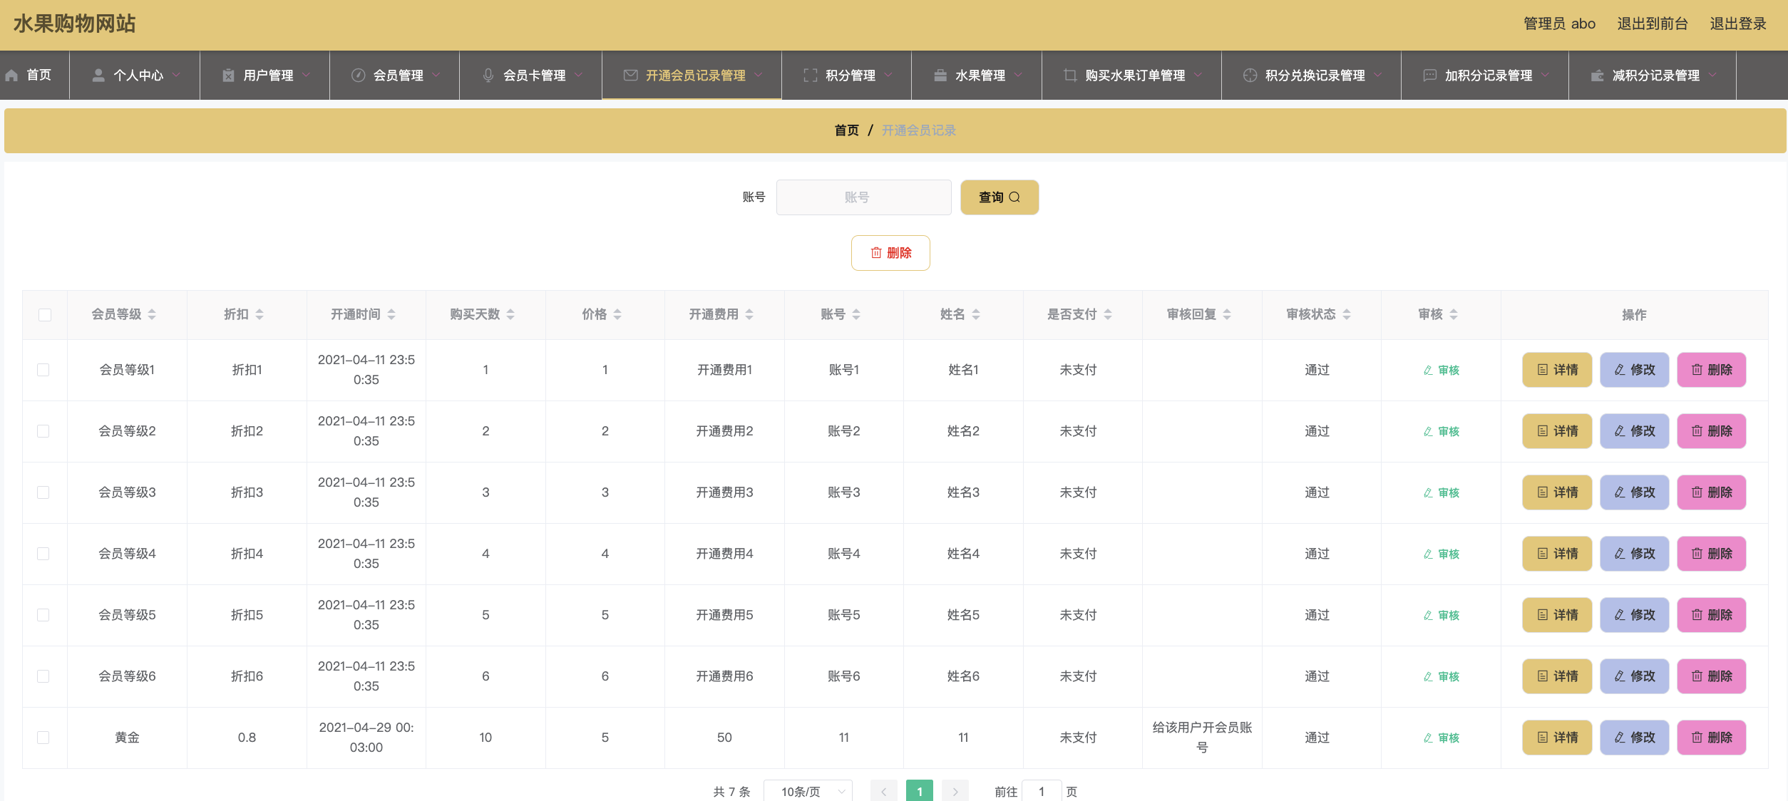Viewport: 1788px width, 801px height.
Task: Check the row for 会员等级2
Action: 43,431
